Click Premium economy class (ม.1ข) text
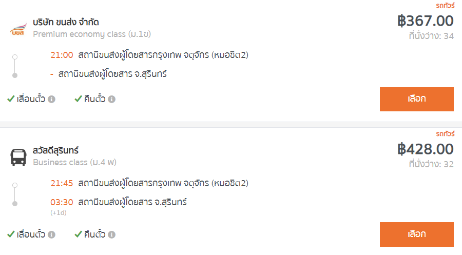This screenshot has height=255, width=462. 92,34
